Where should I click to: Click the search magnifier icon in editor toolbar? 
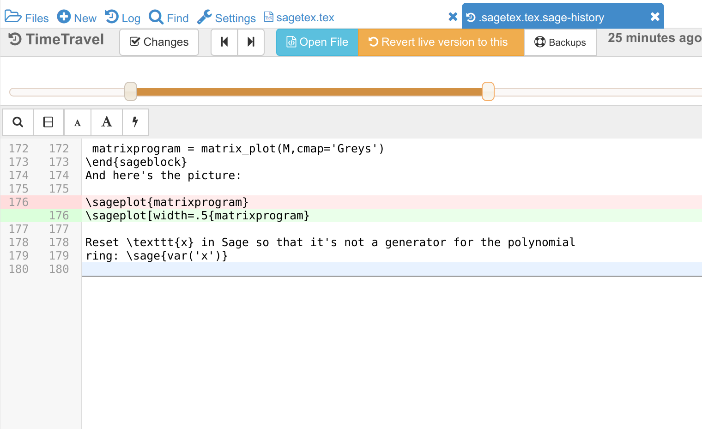click(x=18, y=122)
